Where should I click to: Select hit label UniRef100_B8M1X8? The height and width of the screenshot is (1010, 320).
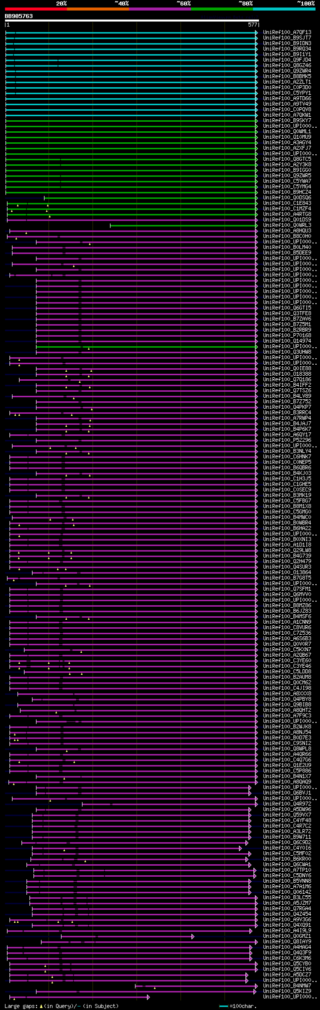tap(287, 507)
